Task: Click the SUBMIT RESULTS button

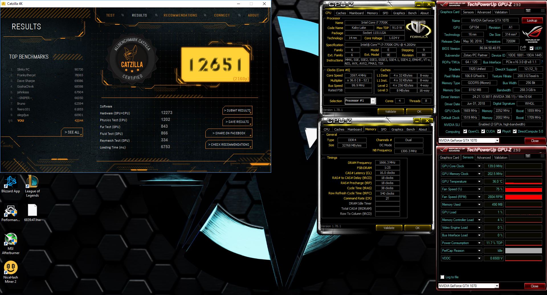Action: tap(237, 110)
